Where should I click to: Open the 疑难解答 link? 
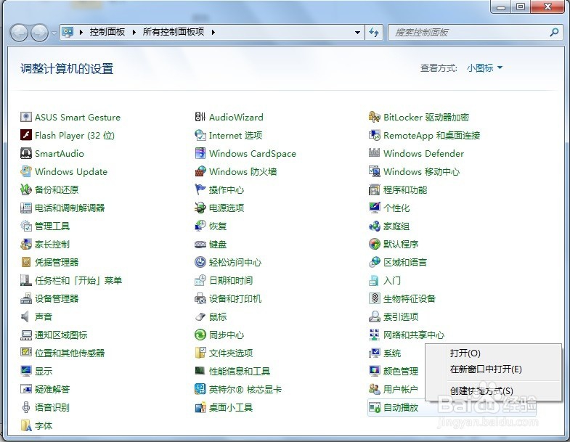pyautogui.click(x=52, y=389)
